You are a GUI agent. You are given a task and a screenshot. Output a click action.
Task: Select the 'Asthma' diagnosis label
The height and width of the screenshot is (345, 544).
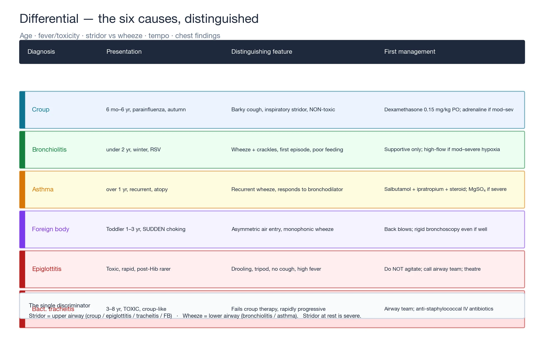point(43,189)
